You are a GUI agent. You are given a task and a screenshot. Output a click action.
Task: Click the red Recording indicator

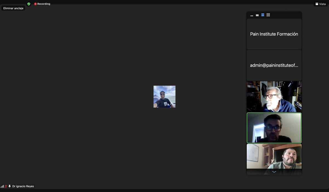42,4
